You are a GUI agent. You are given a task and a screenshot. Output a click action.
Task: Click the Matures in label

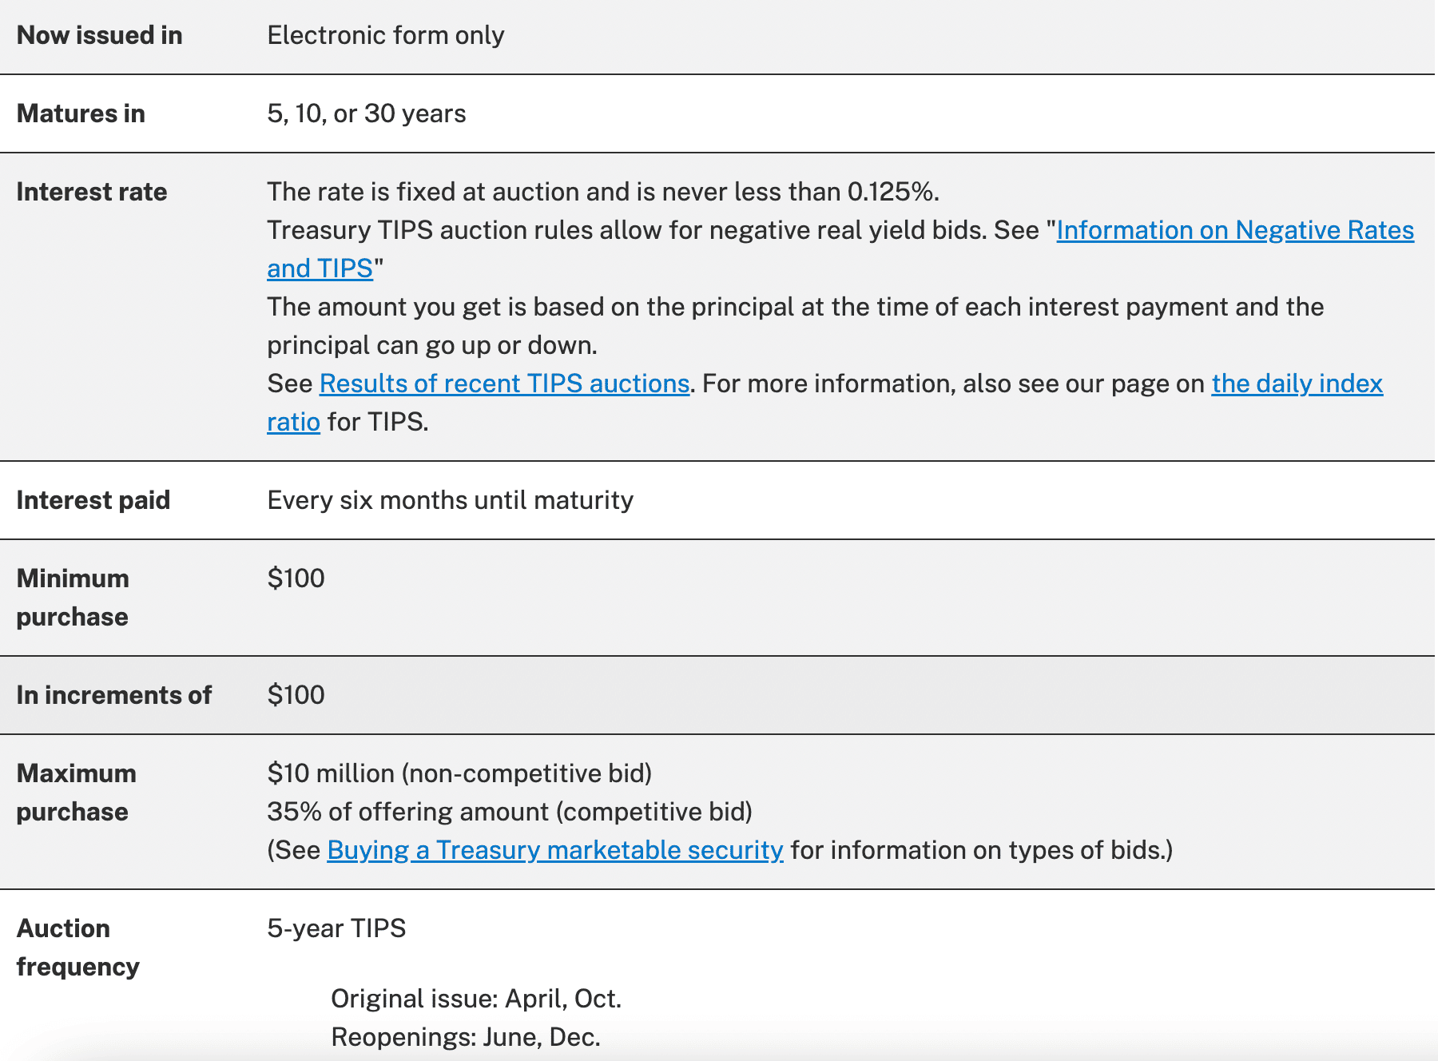click(x=81, y=113)
